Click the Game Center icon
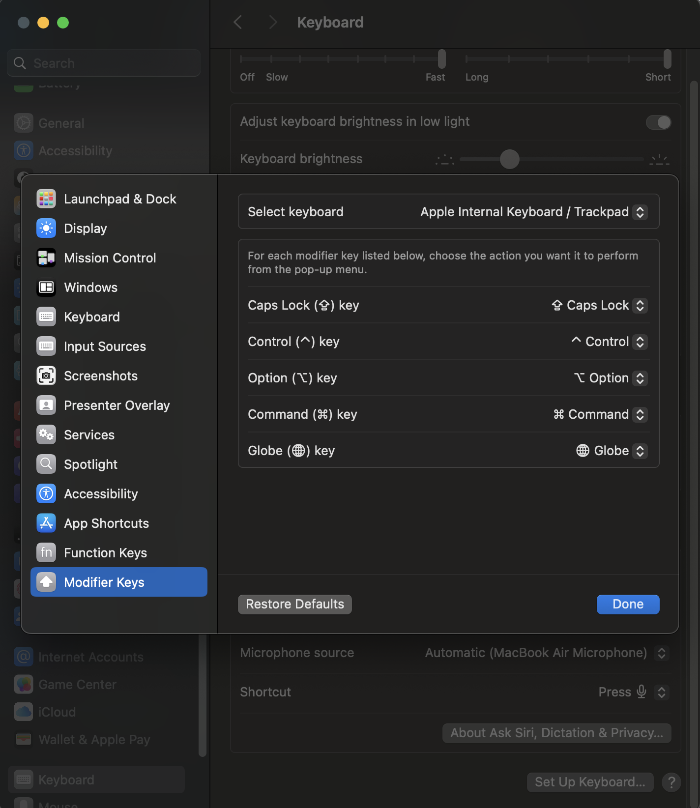 [x=24, y=684]
